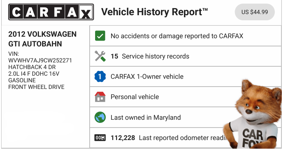Click the CARFAX logo

click(x=51, y=12)
